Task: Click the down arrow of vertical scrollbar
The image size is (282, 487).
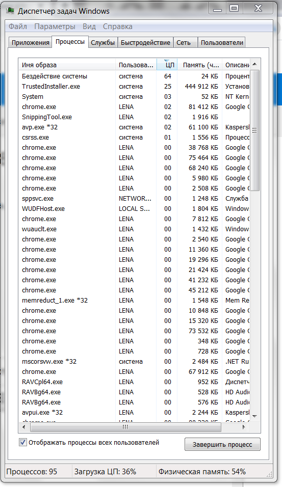Action: tap(254, 416)
